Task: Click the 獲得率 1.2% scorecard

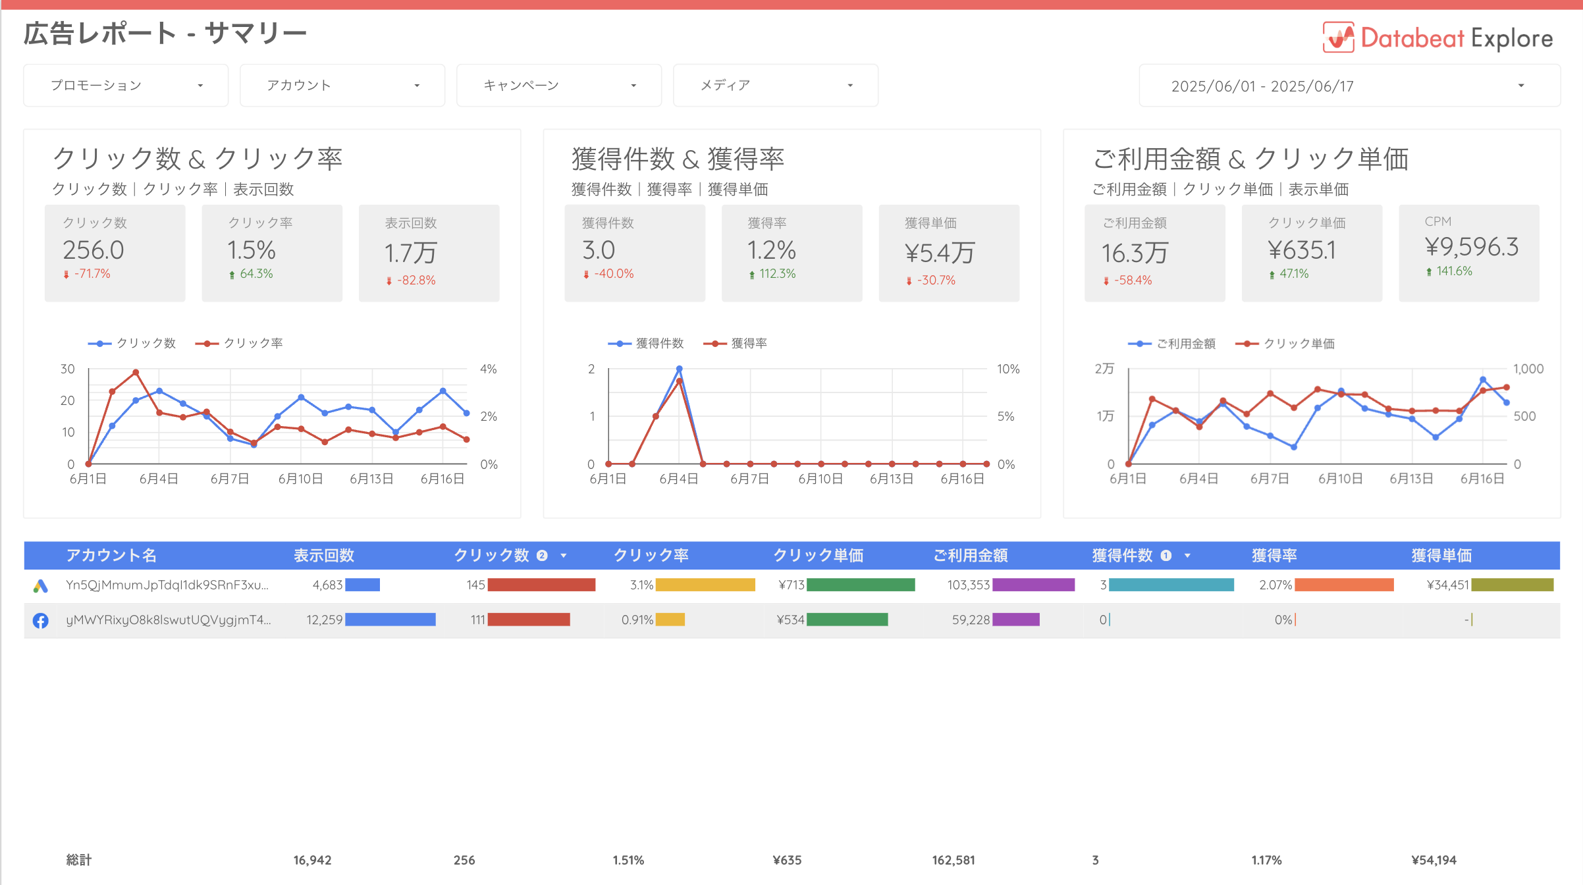Action: pos(792,254)
